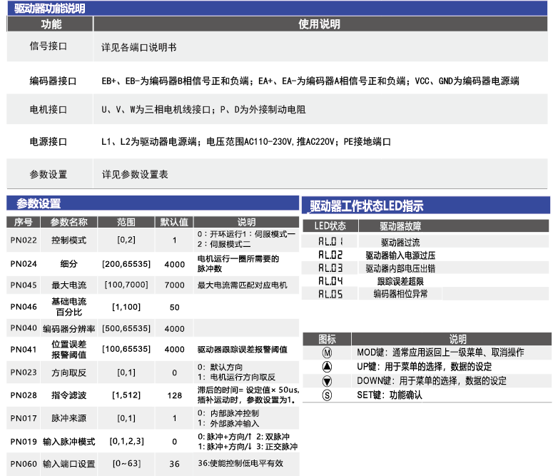Click the 信号接口 row label
The height and width of the screenshot is (476, 558).
pos(49,46)
